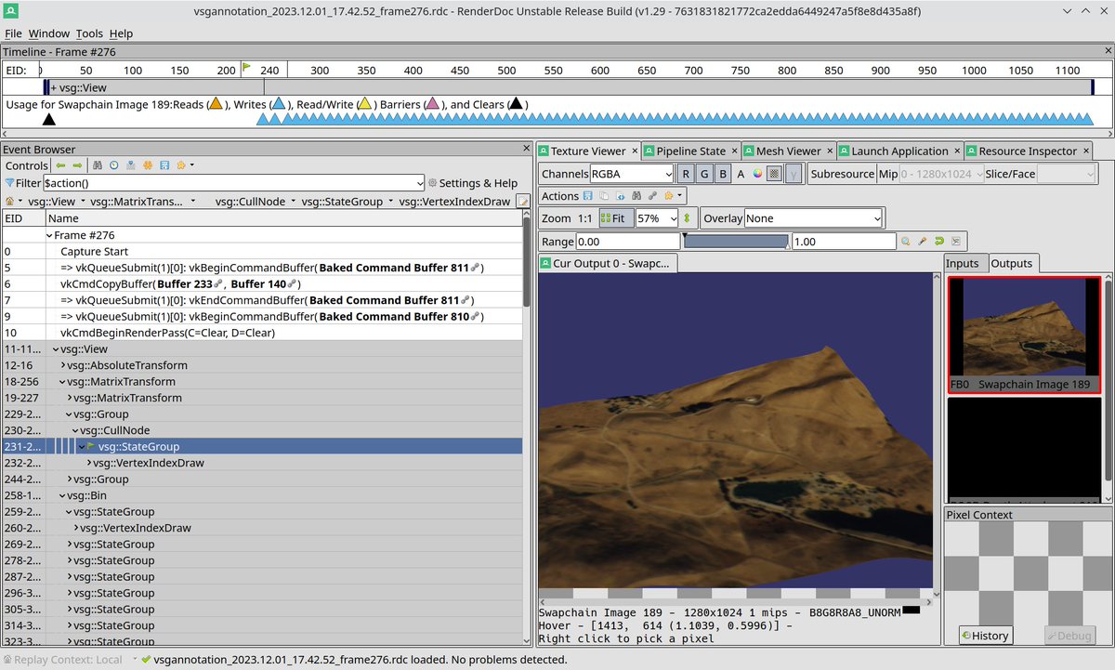
Task: Collapse the vsg::MatrixTransform 18-256 node
Action: tap(62, 381)
